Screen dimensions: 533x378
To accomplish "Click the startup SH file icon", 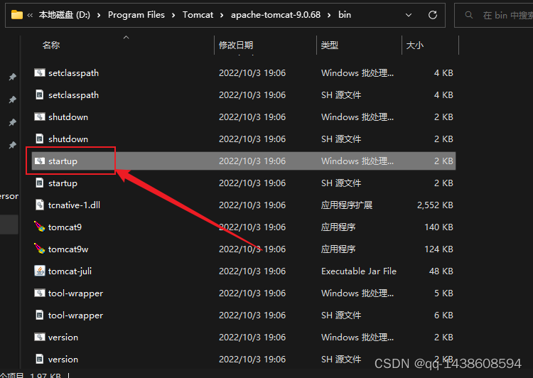I will [39, 183].
